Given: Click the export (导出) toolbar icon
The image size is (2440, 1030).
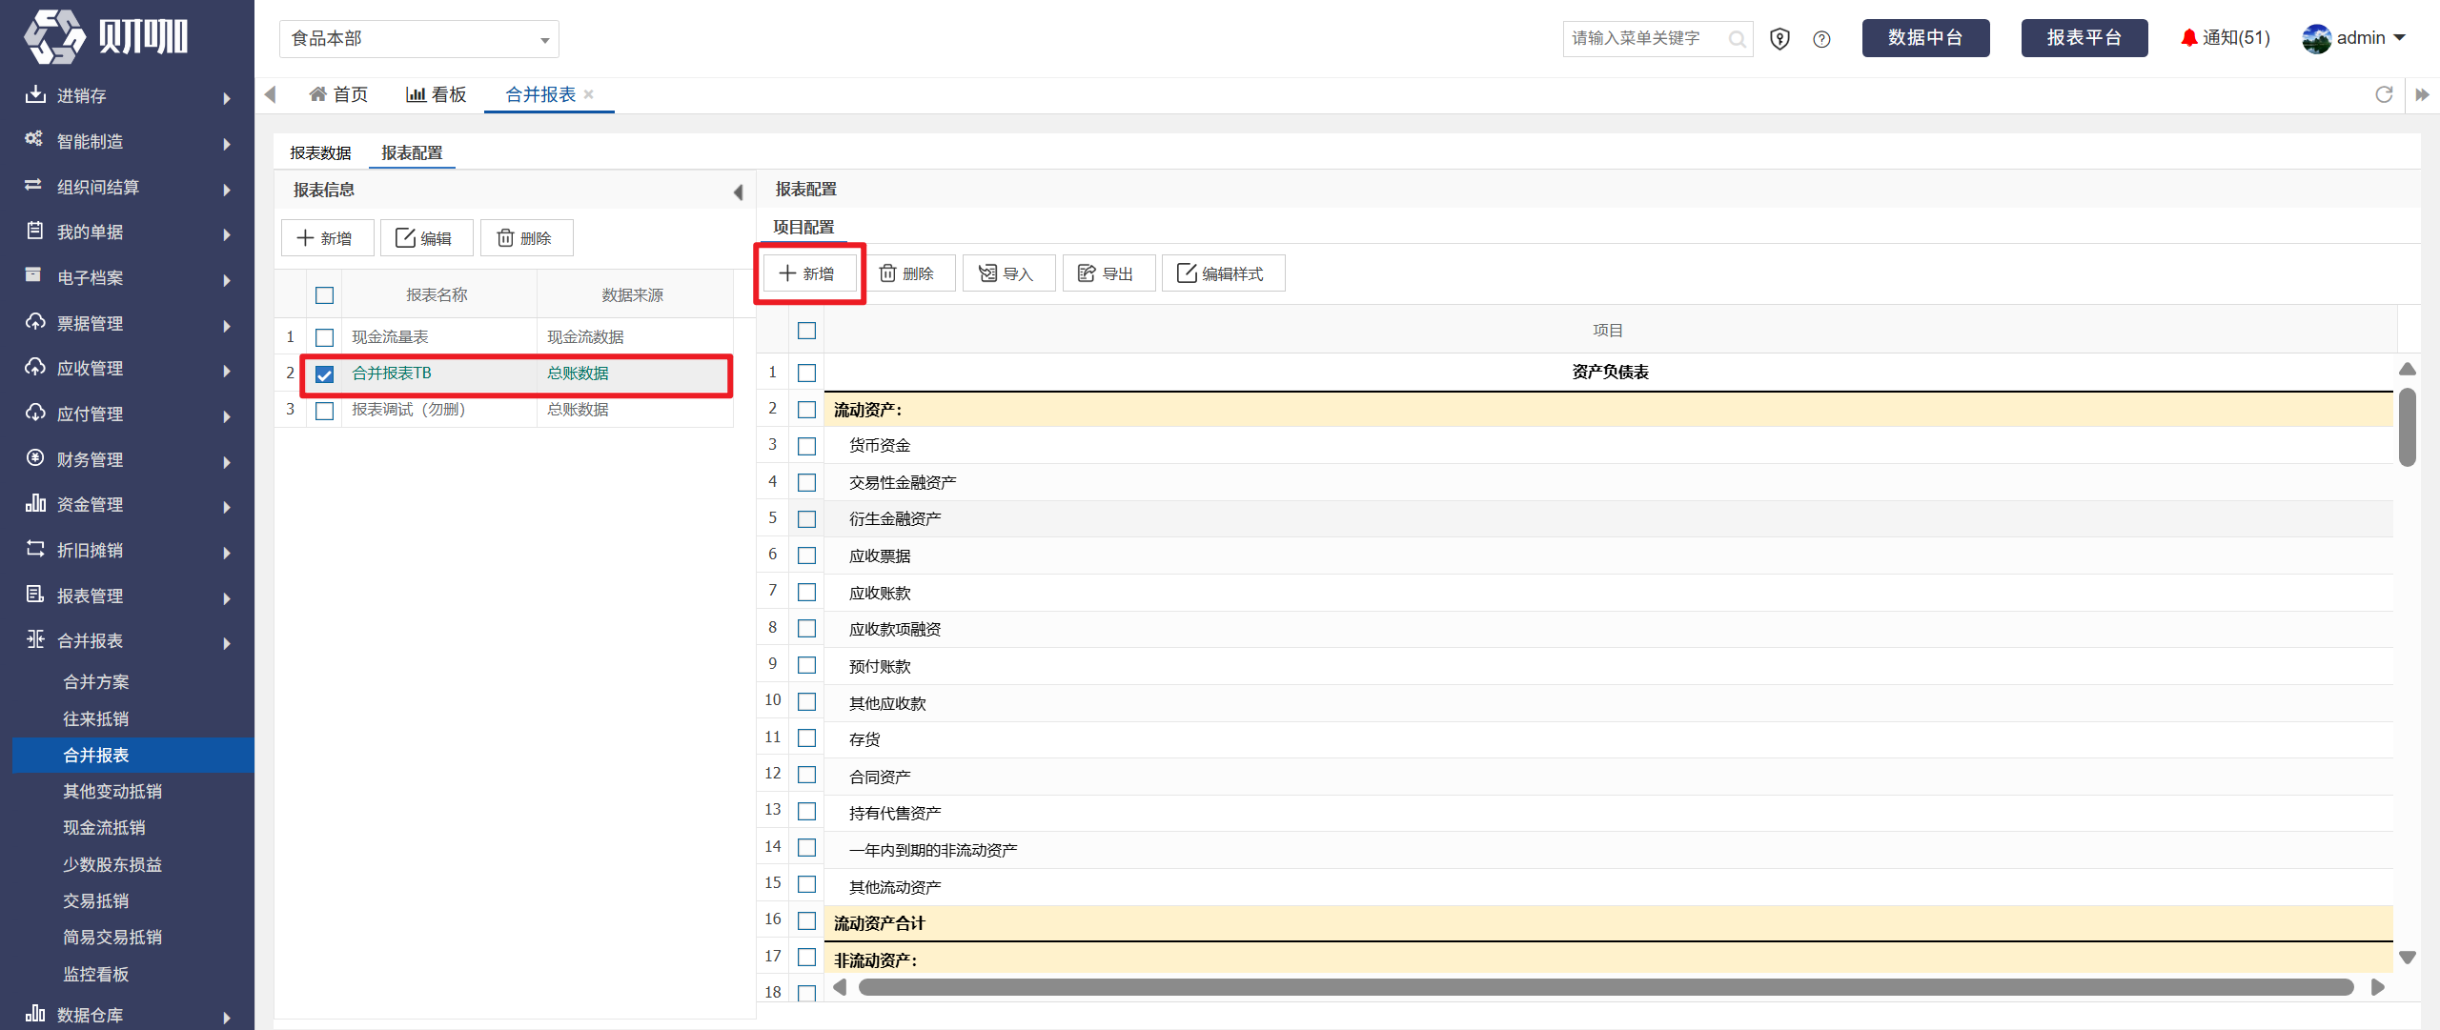Looking at the screenshot, I should pyautogui.click(x=1087, y=273).
